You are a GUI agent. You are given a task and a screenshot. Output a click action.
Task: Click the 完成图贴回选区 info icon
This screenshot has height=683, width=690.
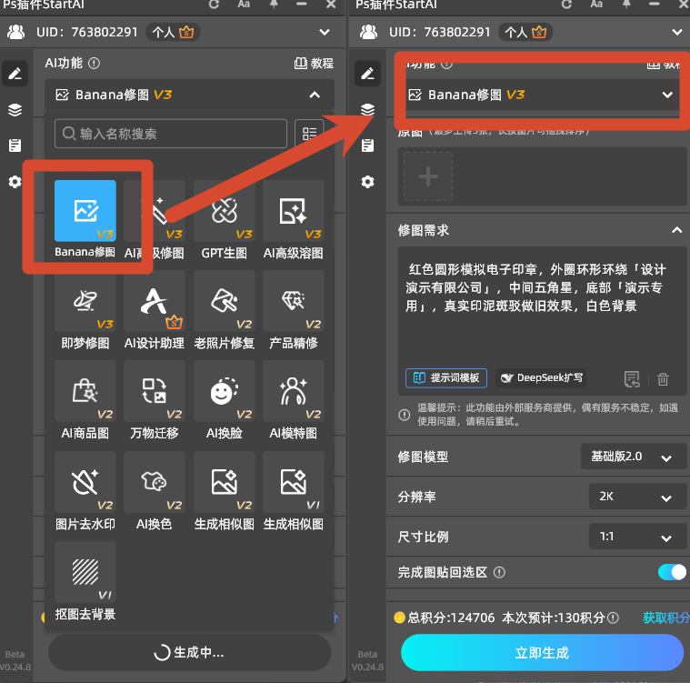click(x=499, y=572)
